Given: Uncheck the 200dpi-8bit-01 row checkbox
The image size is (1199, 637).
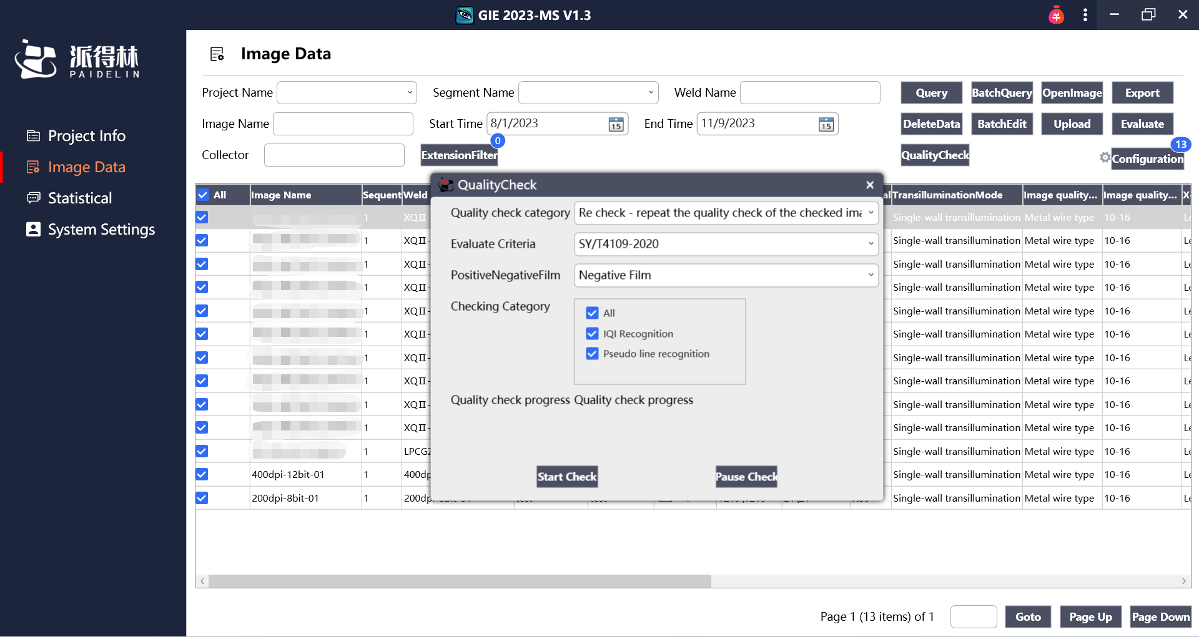Looking at the screenshot, I should (x=202, y=498).
